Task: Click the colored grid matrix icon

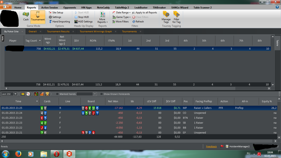Action: coord(36,94)
